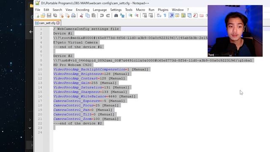This screenshot has width=270, height=152.
Task: Click the Notepad++ title bar app icon
Action: [38, 3]
